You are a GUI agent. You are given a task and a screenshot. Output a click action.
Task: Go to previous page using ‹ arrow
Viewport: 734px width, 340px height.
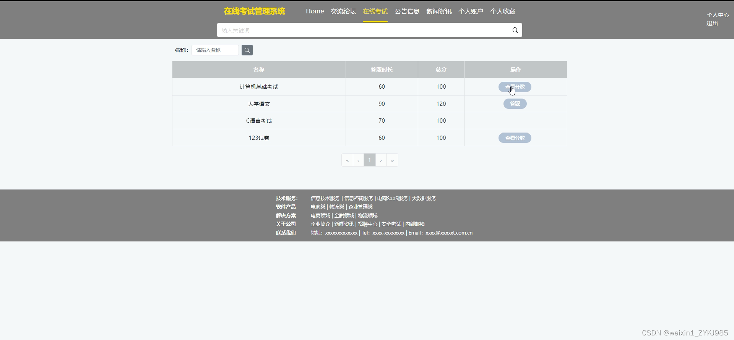(358, 160)
